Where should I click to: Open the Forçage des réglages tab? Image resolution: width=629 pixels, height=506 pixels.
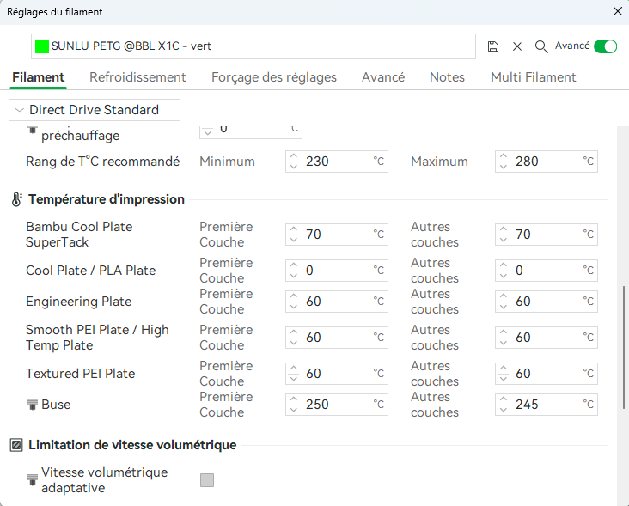point(274,77)
